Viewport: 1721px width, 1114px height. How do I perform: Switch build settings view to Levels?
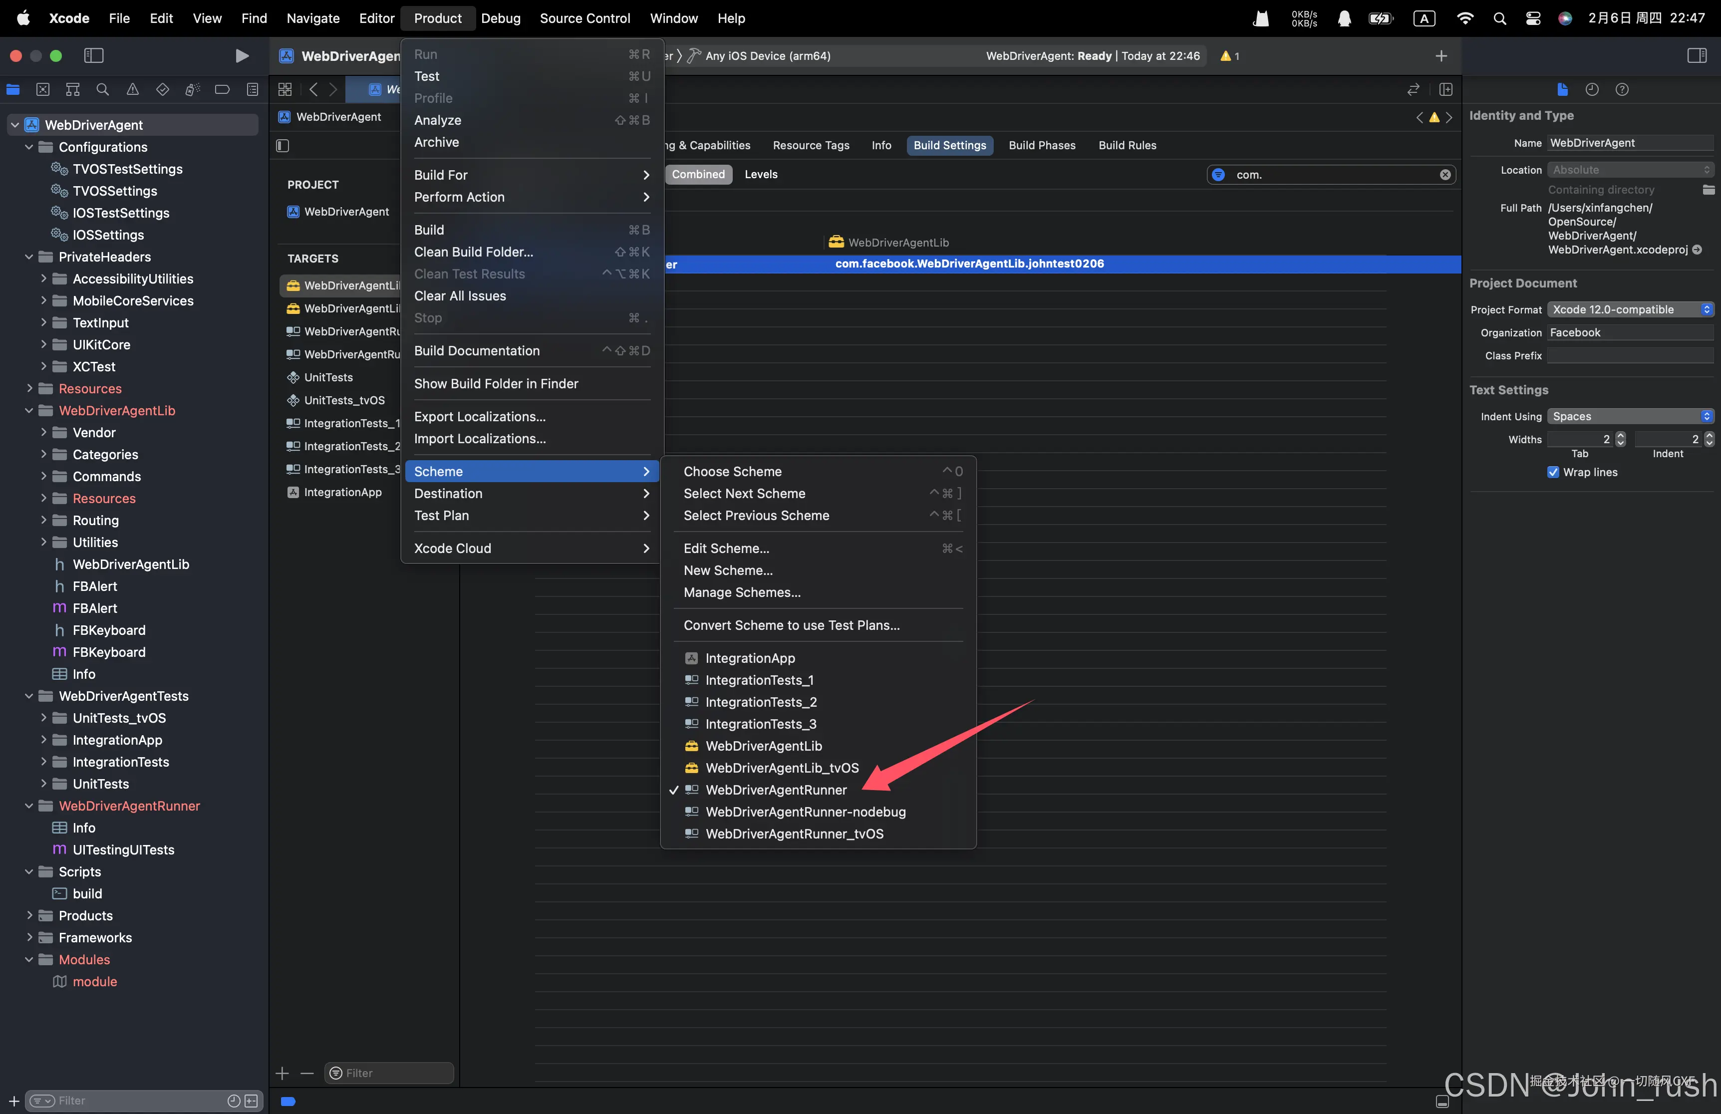point(761,174)
